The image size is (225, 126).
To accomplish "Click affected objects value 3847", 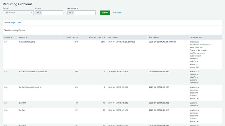I will point(103,42).
